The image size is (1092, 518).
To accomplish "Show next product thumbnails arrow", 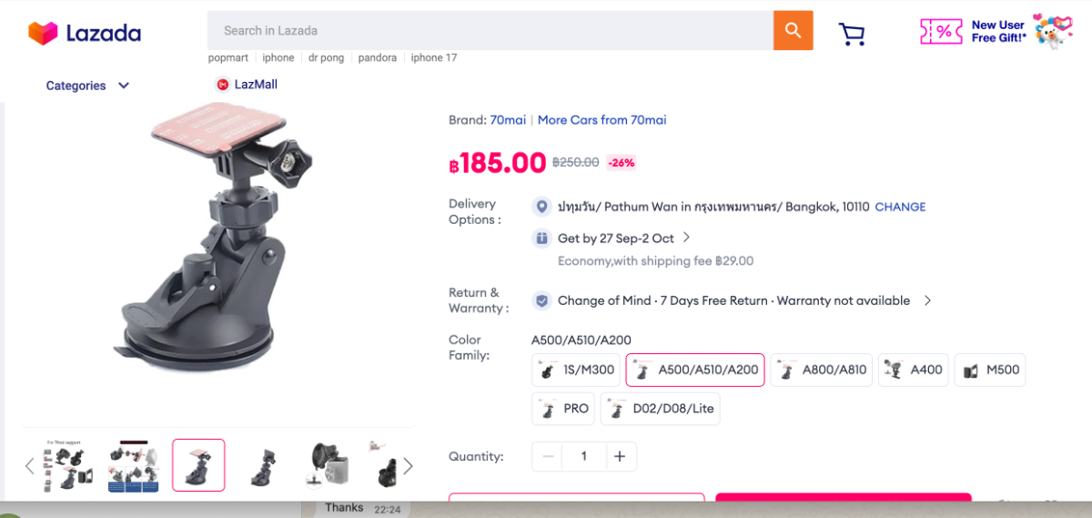I will tap(408, 466).
